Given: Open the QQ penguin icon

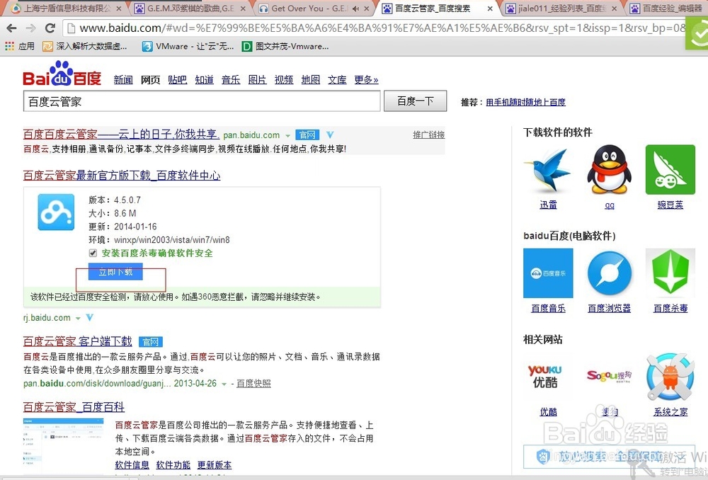Looking at the screenshot, I should point(609,170).
